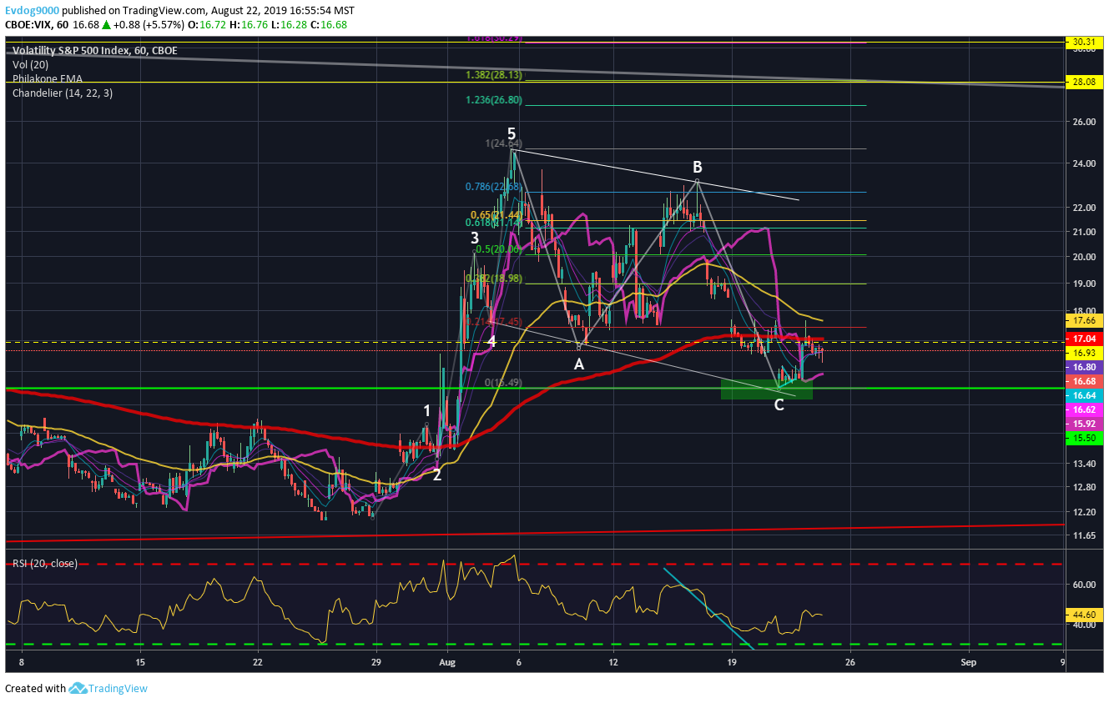Click the 17.66 yellow price label
Image resolution: width=1109 pixels, height=703 pixels.
click(1084, 320)
